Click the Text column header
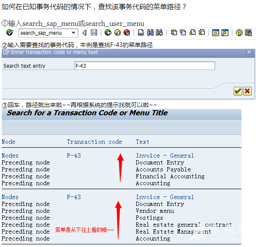 tap(142, 142)
